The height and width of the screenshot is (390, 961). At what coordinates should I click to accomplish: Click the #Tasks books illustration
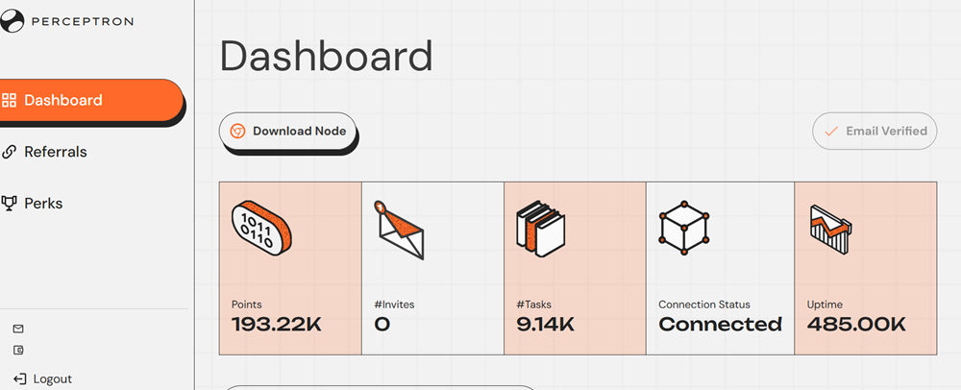(x=540, y=229)
